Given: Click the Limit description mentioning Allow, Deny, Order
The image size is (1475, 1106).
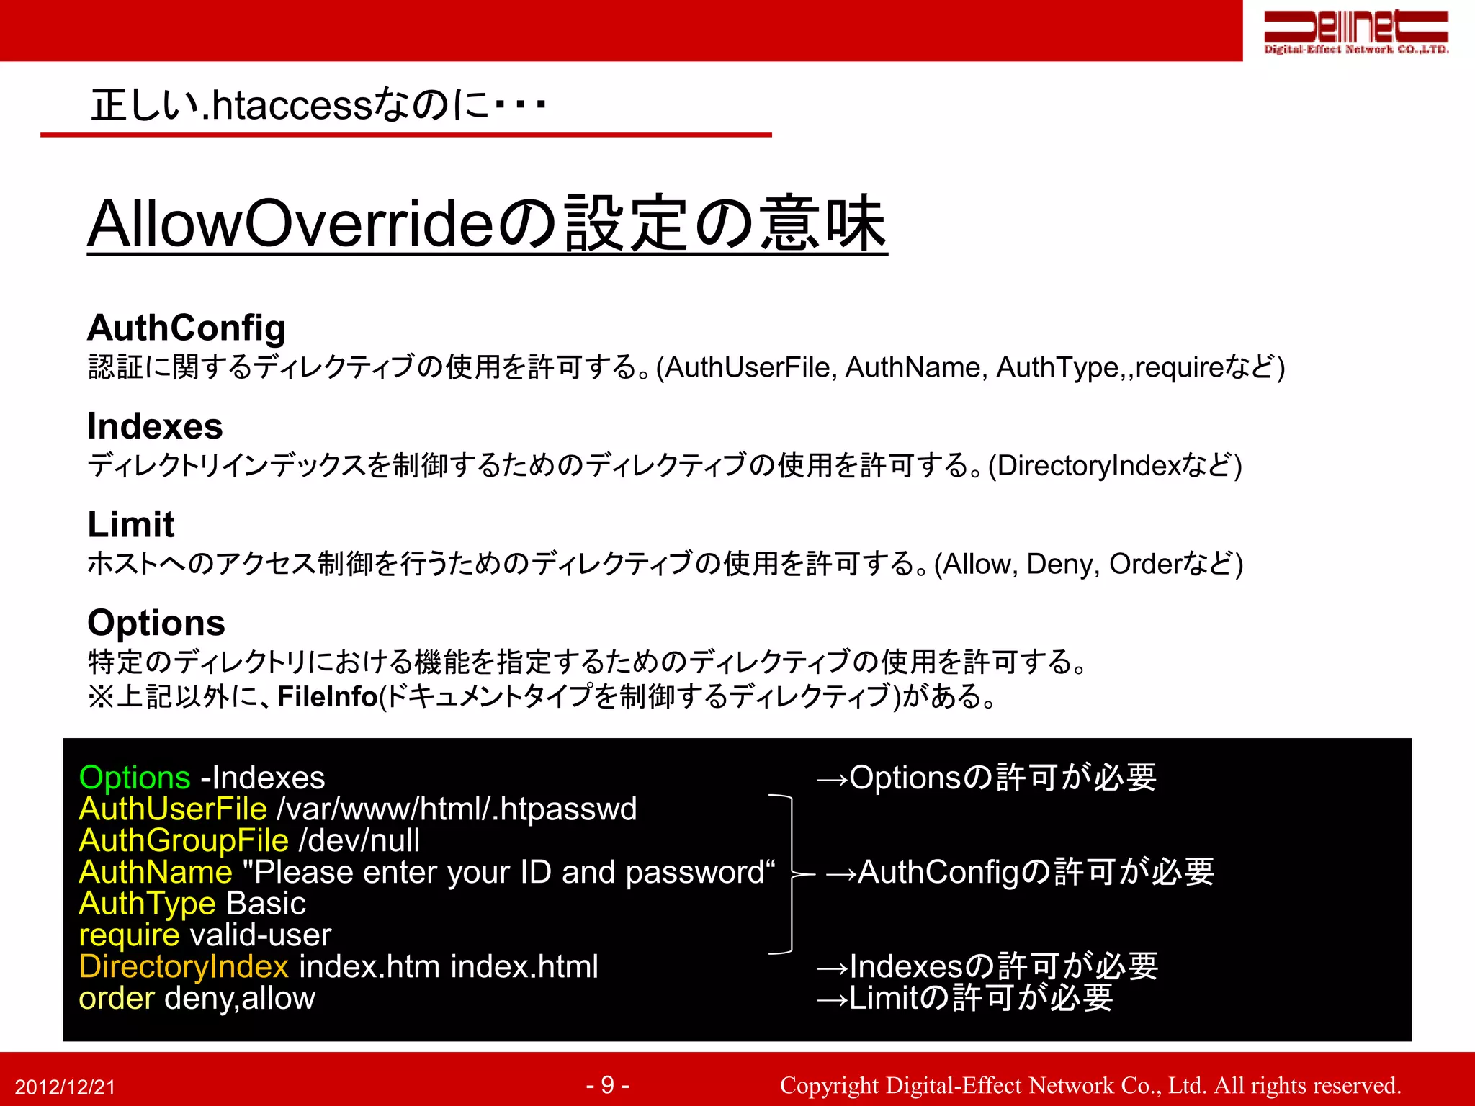Looking at the screenshot, I should coord(665,564).
